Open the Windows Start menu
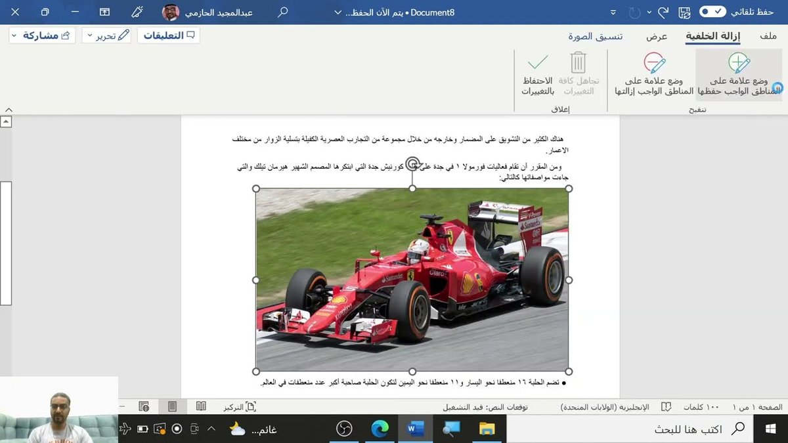The width and height of the screenshot is (788, 443). coord(771,429)
